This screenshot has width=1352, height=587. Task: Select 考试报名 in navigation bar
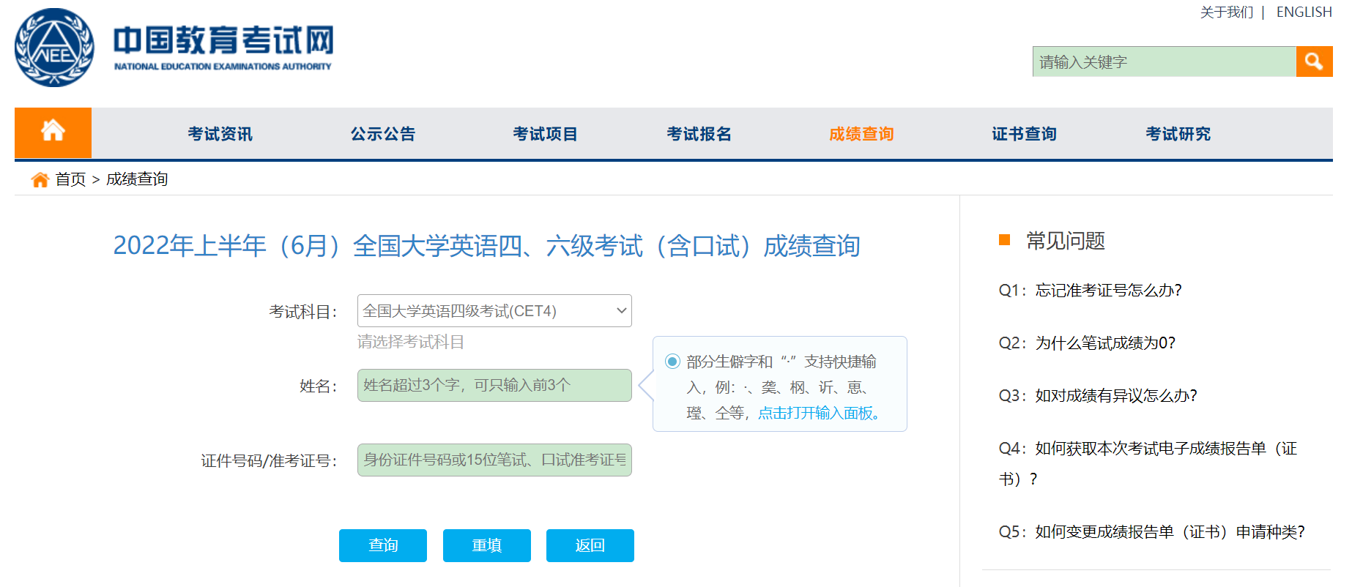[699, 134]
